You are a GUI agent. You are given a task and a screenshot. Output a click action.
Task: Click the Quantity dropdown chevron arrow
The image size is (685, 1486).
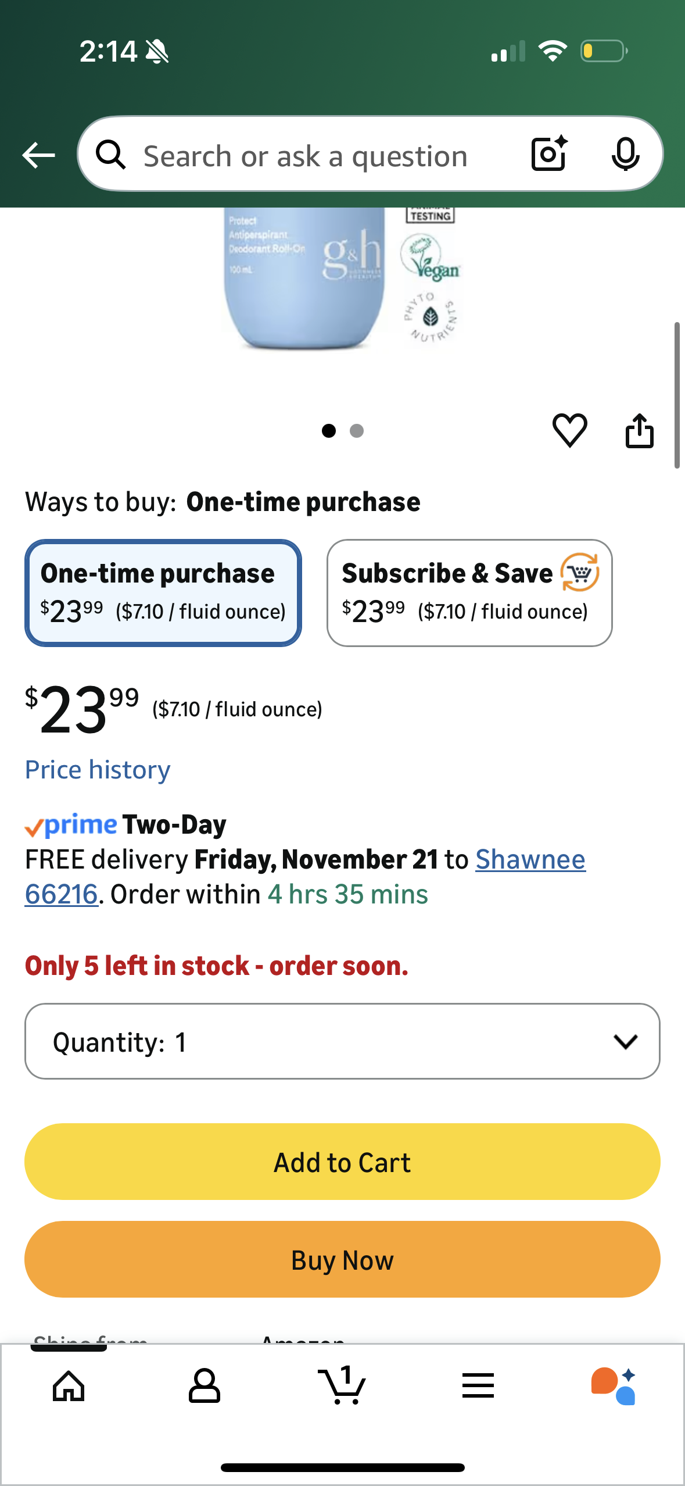click(625, 1041)
